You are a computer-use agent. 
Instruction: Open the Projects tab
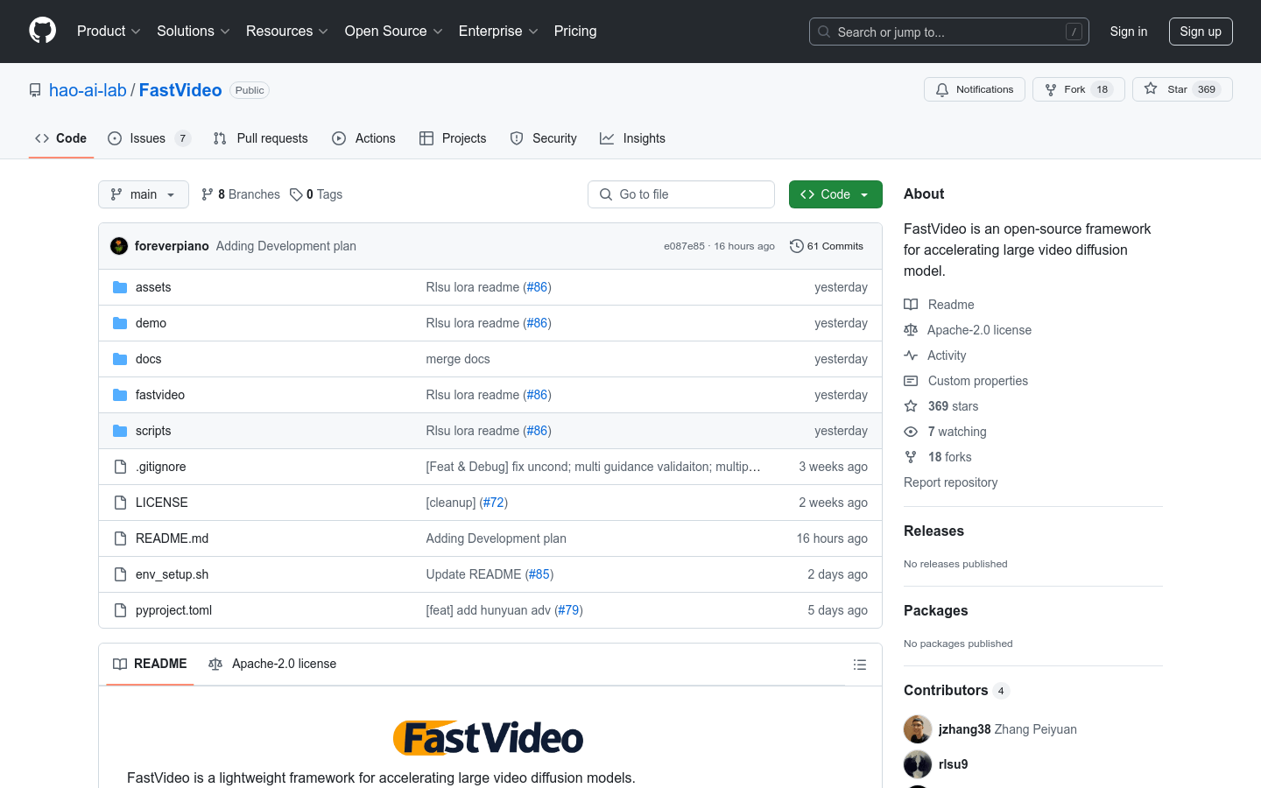(x=453, y=138)
